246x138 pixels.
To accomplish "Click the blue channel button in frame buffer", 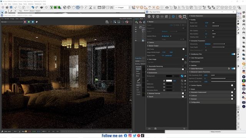I will point(33,22).
